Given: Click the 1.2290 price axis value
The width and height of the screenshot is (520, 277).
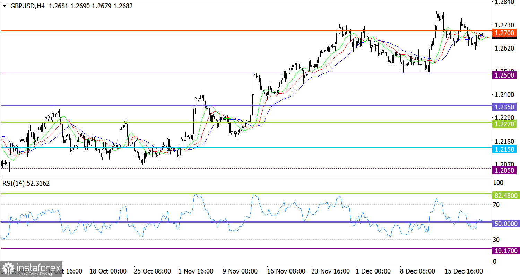Looking at the screenshot, I should coord(504,118).
